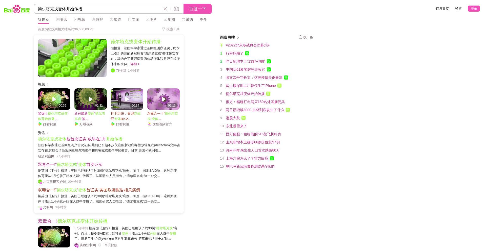The width and height of the screenshot is (486, 252).
Task: Open hot search 昨日新增本土"1337+788"
Action: point(246,62)
